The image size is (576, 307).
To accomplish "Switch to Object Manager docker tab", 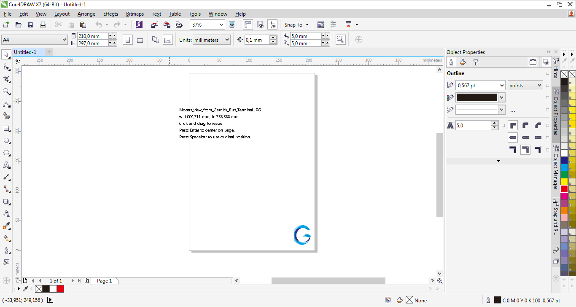I will click(556, 167).
